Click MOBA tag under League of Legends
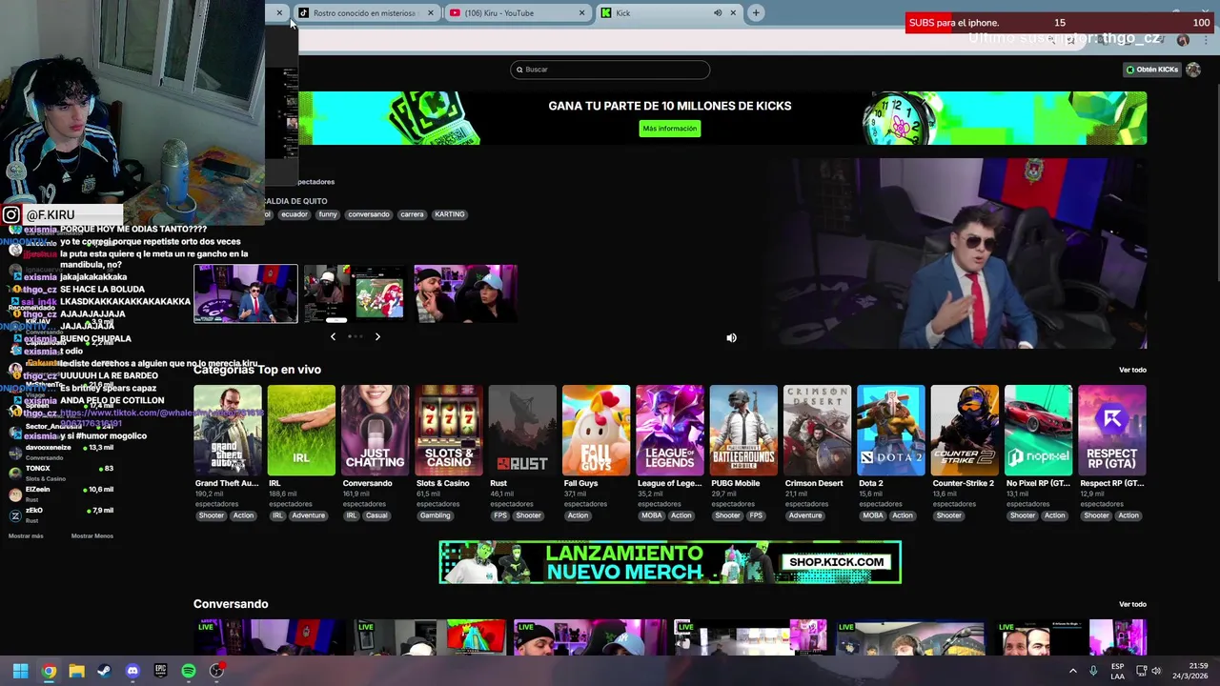Viewport: 1220px width, 686px height. [x=651, y=515]
